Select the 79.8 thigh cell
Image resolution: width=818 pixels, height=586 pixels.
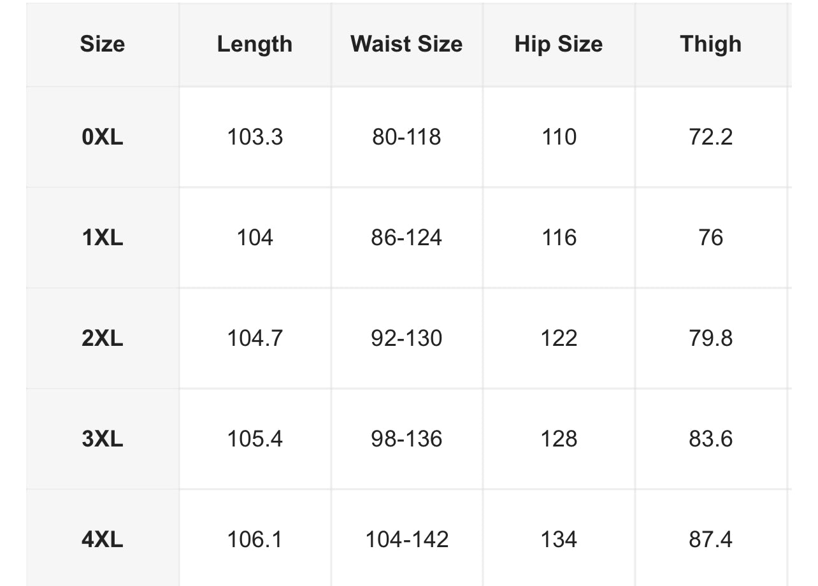(711, 338)
